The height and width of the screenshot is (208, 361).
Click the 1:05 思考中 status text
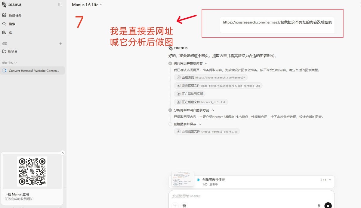click(210, 184)
